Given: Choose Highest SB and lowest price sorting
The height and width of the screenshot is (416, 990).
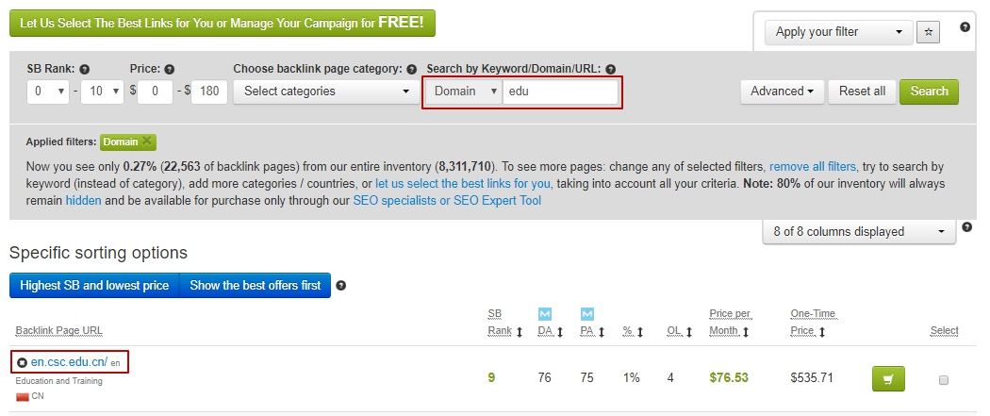Looking at the screenshot, I should tap(94, 286).
